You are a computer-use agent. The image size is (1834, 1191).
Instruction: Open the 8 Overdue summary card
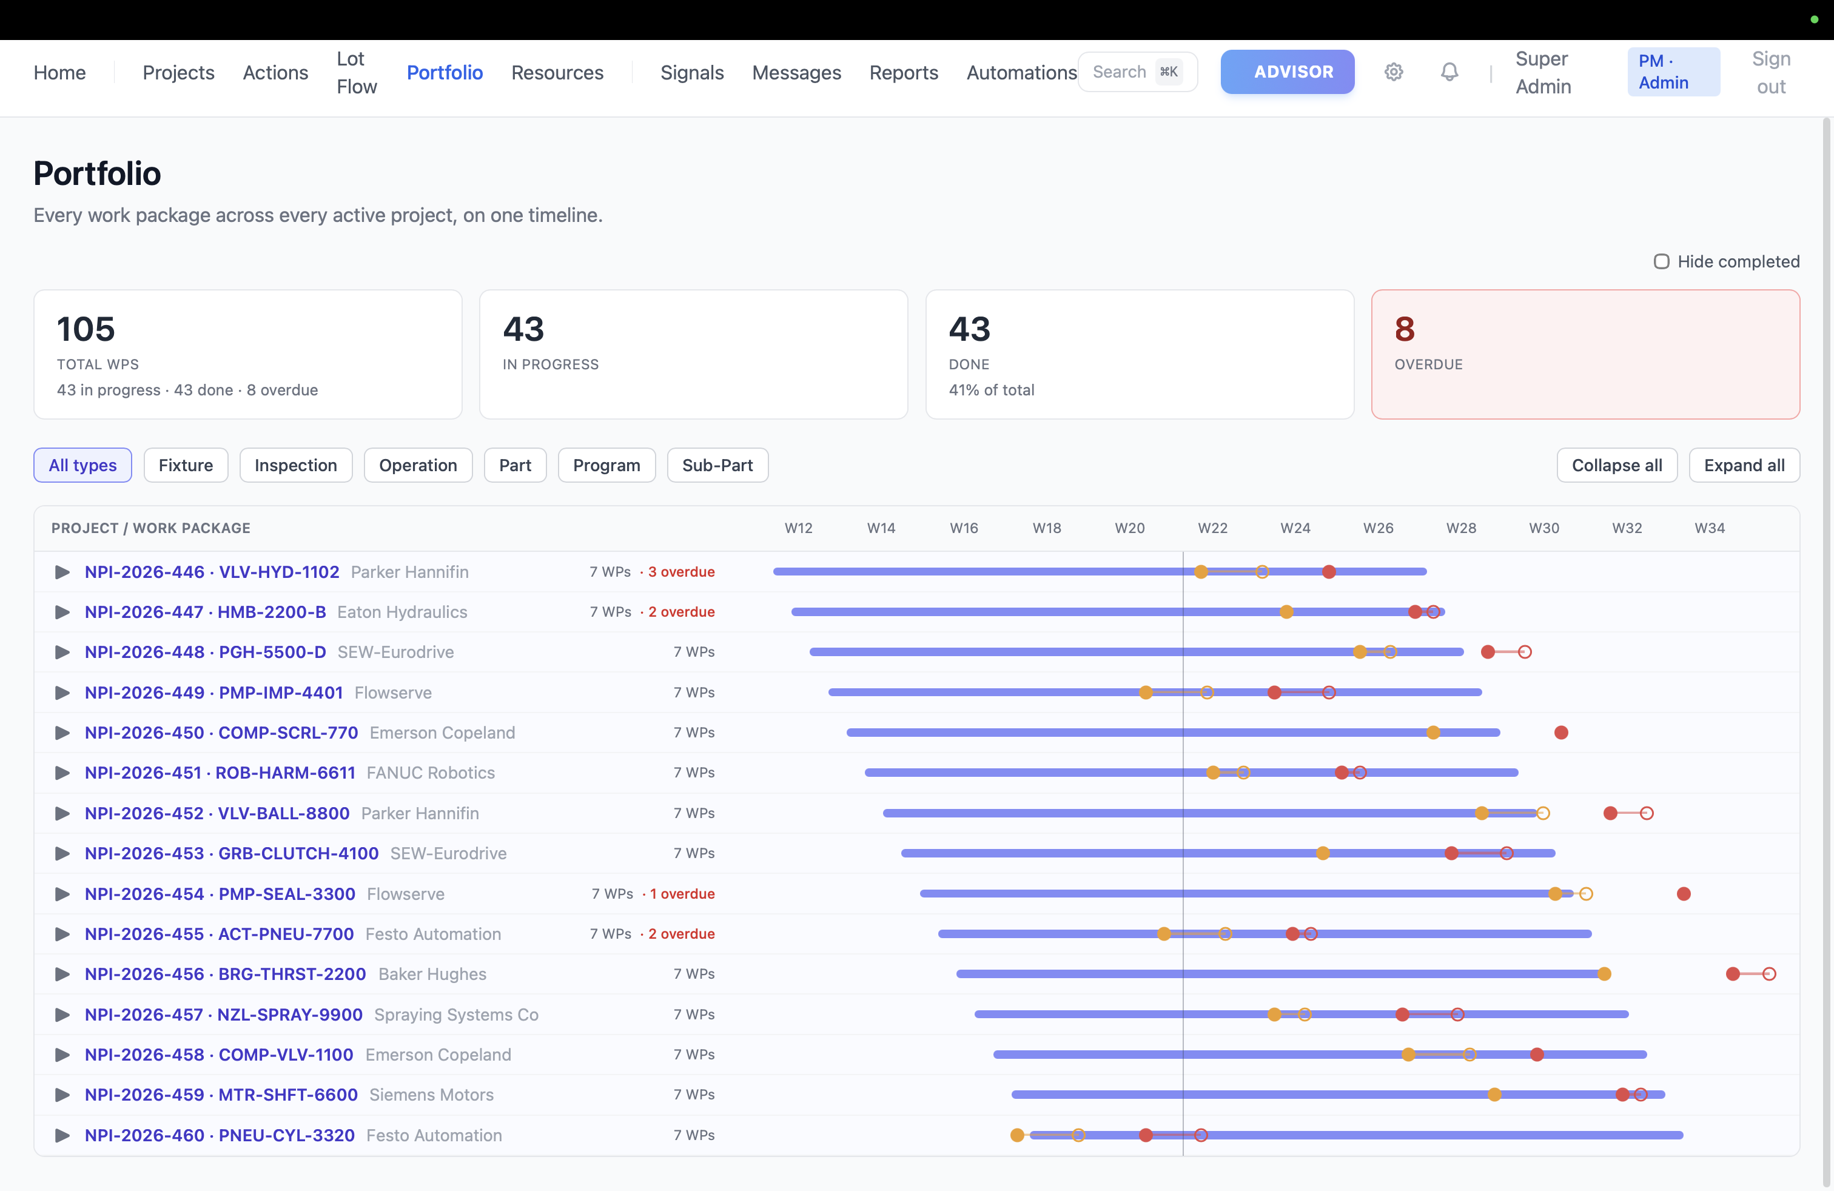point(1585,354)
